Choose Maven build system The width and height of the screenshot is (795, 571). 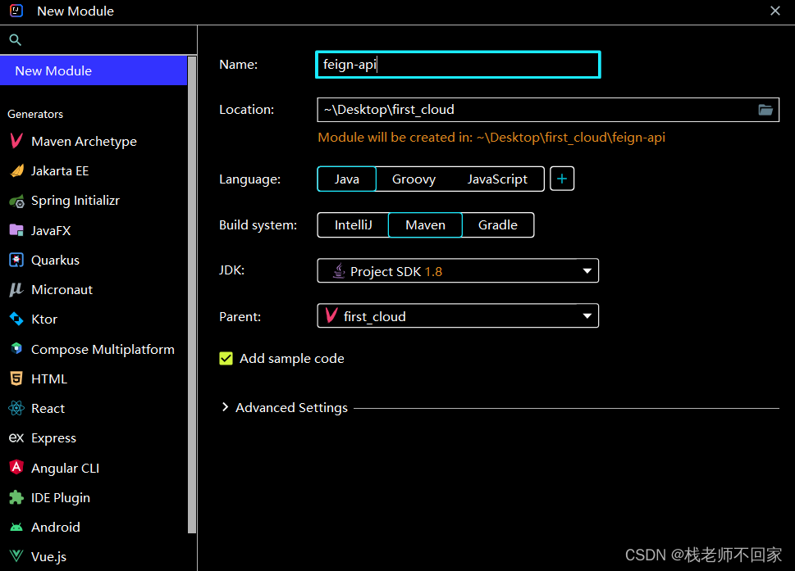(425, 224)
